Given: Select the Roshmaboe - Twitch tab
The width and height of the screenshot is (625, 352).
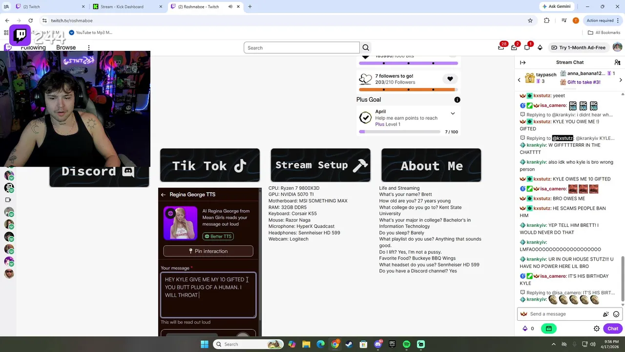Looking at the screenshot, I should [205, 7].
